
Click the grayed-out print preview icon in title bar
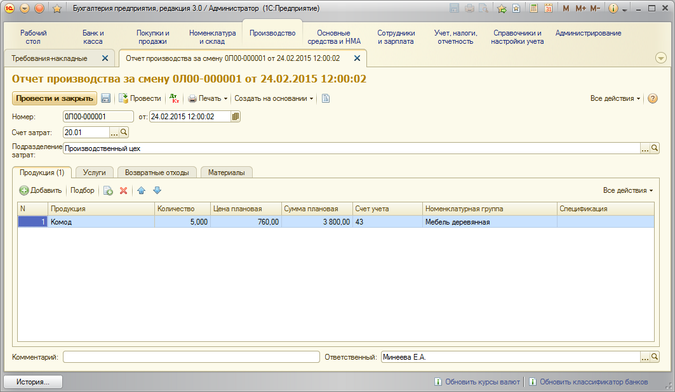484,8
